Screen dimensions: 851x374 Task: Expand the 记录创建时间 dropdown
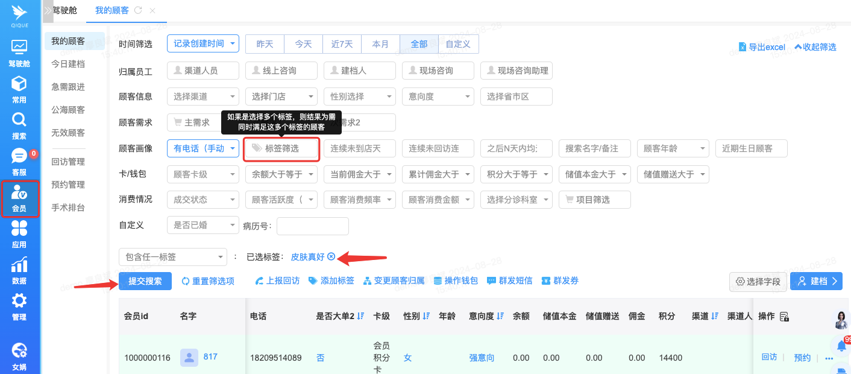click(203, 44)
